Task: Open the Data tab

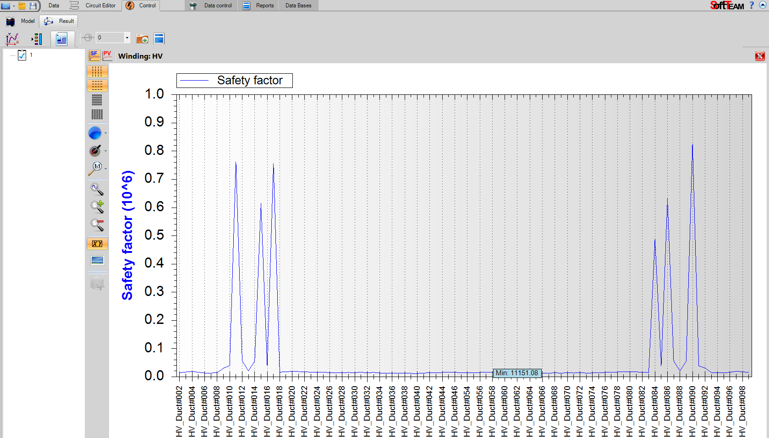Action: tap(54, 5)
